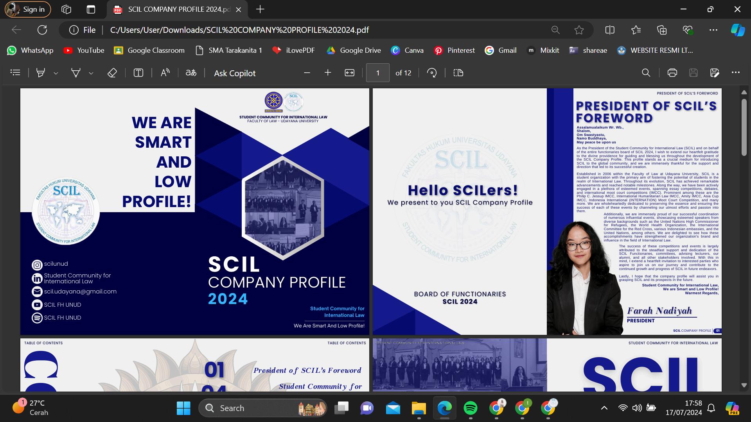The image size is (751, 422).
Task: Open Settings and more menu
Action: [713, 30]
